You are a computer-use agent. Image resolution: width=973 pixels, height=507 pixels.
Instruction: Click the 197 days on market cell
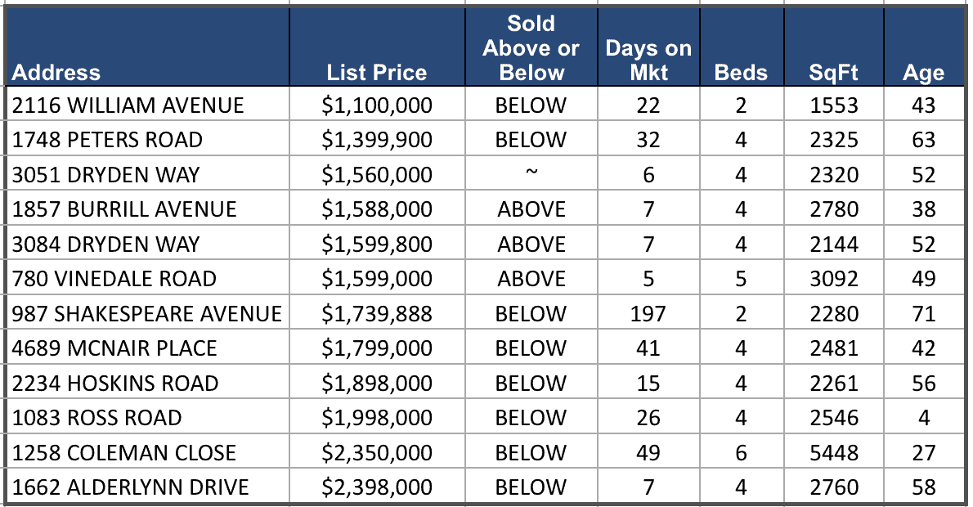pyautogui.click(x=648, y=314)
